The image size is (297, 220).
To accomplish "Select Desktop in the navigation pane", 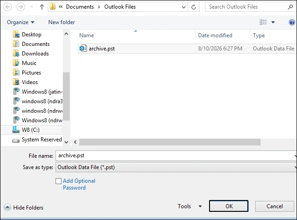I will pos(31,35).
